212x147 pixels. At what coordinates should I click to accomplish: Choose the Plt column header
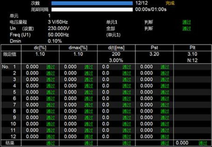[x=193, y=48]
